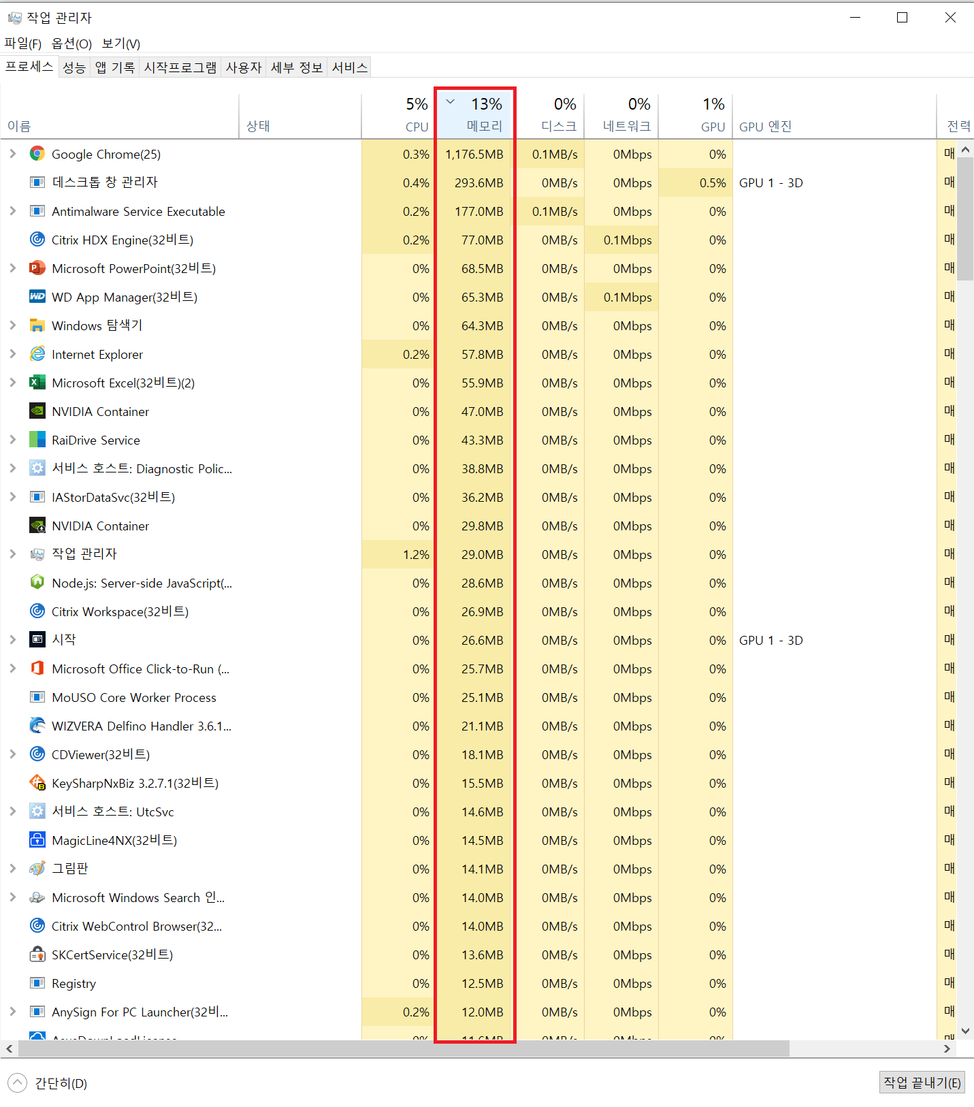Open the 옵션(O) menu
This screenshot has width=974, height=1107.
pyautogui.click(x=71, y=44)
